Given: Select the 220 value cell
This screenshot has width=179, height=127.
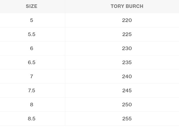Looking at the screenshot, I should 127,20.
